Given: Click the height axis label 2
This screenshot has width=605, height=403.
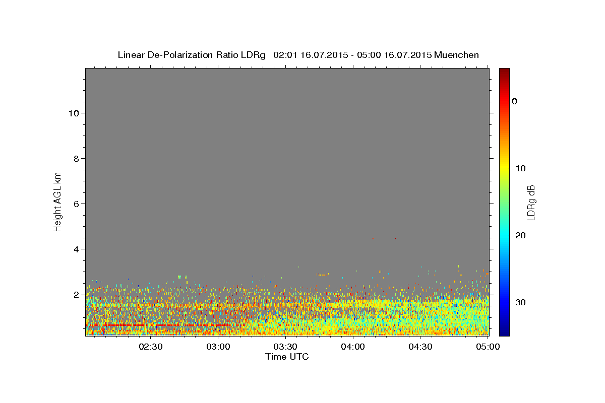Looking at the screenshot, I should pyautogui.click(x=77, y=294).
